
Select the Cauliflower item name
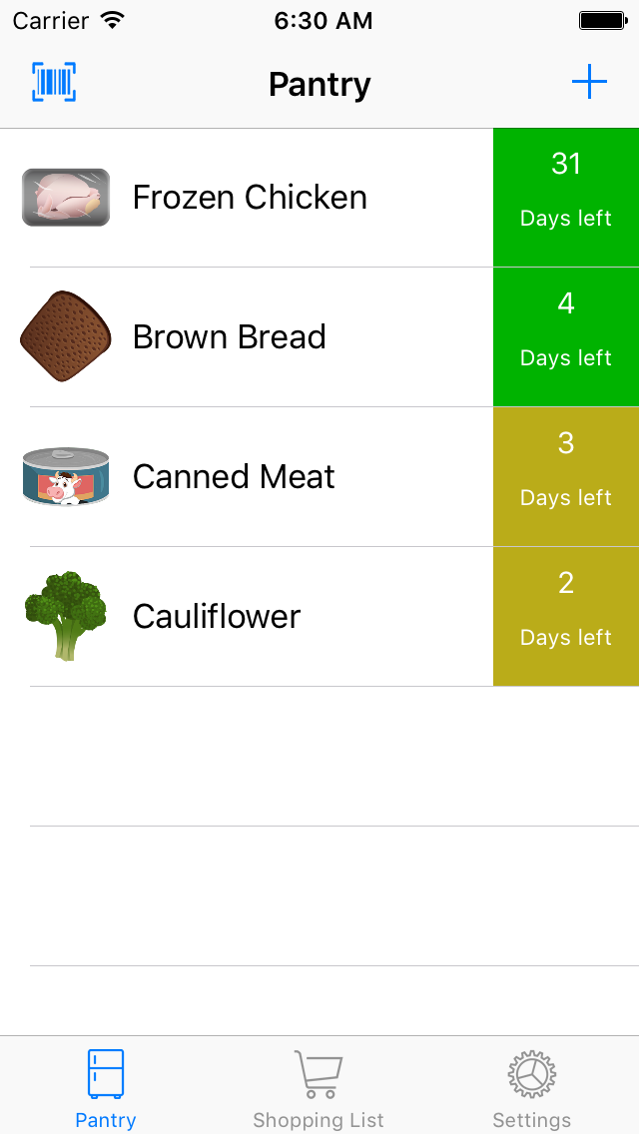point(217,617)
